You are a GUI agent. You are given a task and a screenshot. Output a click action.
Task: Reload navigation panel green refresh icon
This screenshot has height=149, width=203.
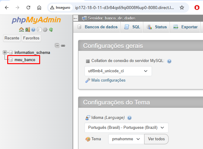click(51, 30)
